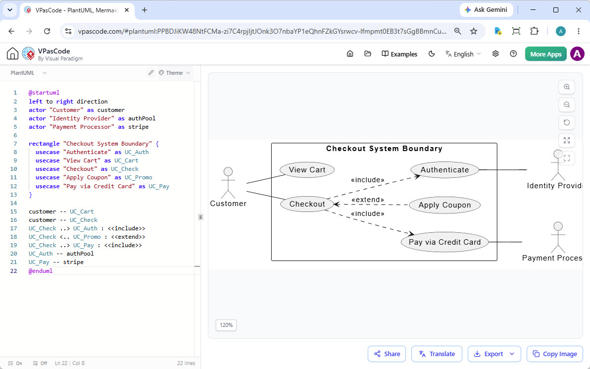Click the VPasCode logo
Screen dimensions: 590x369
(x=29, y=54)
